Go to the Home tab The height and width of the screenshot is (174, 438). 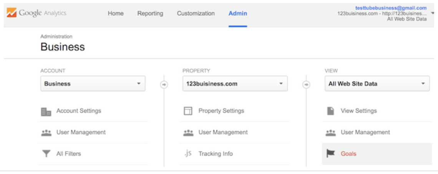tap(116, 13)
